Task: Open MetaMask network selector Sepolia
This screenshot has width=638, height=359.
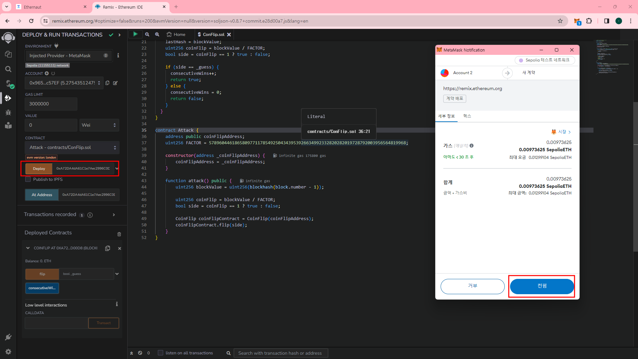Action: tap(545, 60)
